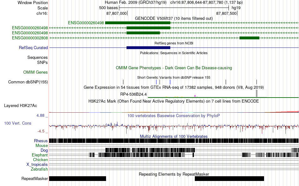Click the green ENSG00000302808 exon block
299x186 pixels.
(249, 38)
